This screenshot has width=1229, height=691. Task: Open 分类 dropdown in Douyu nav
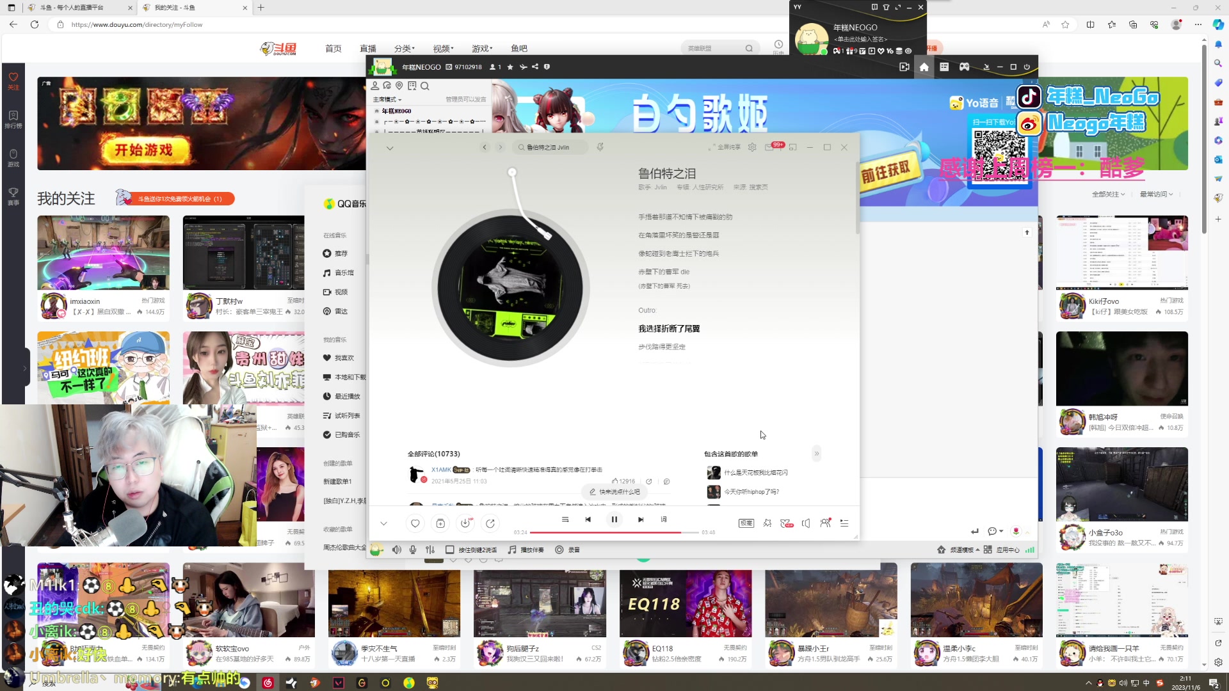pos(404,49)
